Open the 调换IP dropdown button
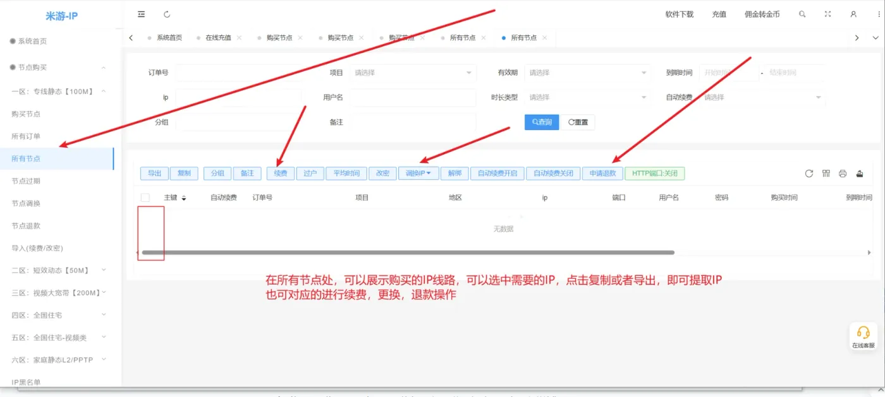This screenshot has width=885, height=397. click(418, 173)
